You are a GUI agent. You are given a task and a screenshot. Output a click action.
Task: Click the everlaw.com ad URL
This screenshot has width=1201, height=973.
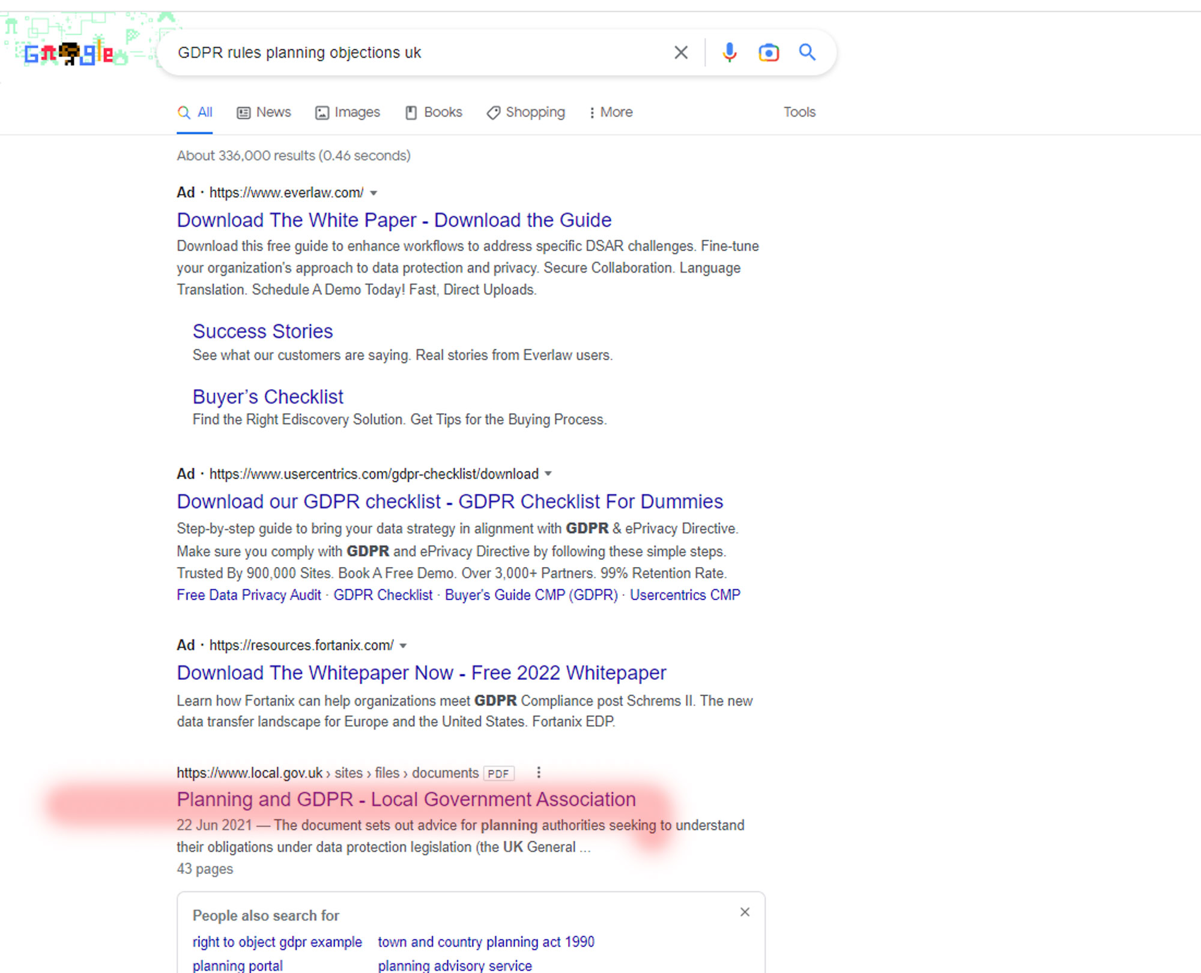286,193
